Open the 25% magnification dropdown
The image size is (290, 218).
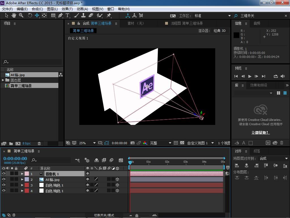click(x=87, y=143)
